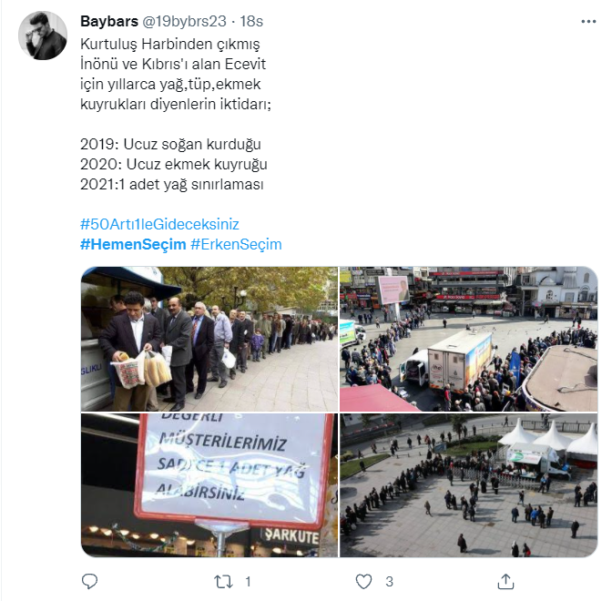
Task: Click the 18s timestamp link
Action: (251, 21)
